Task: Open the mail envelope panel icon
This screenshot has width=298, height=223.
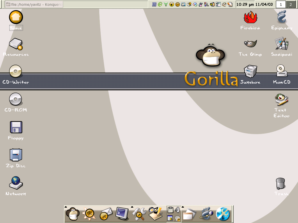Action: click(106, 214)
